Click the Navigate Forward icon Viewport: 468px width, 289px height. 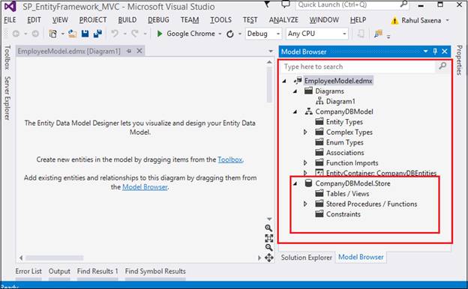35,34
